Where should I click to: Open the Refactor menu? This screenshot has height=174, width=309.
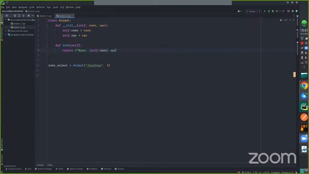click(x=41, y=7)
